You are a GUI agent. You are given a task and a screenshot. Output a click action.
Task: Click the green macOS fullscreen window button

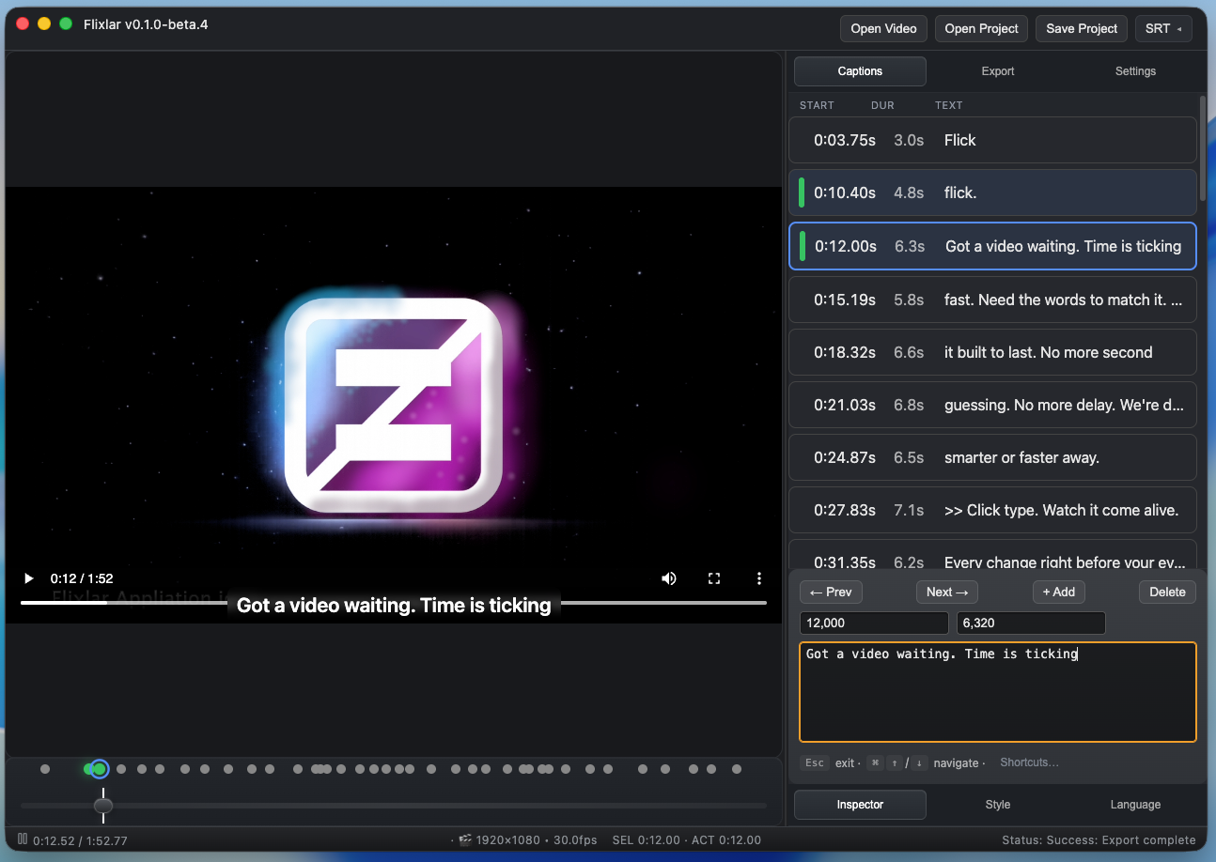coord(66,23)
